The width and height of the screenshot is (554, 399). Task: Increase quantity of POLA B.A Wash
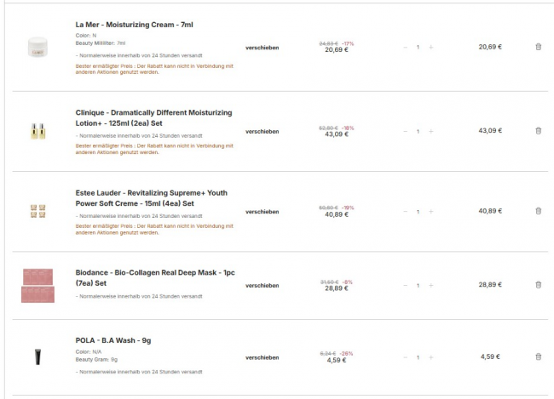pos(431,356)
